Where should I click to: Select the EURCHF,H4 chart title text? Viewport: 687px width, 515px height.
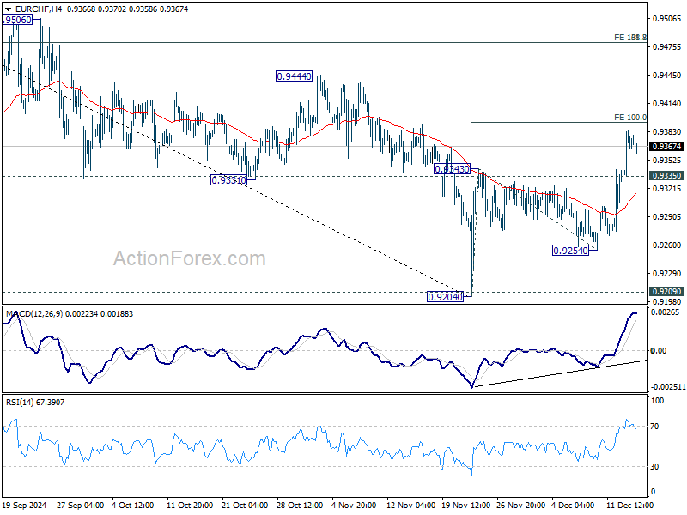click(x=39, y=9)
